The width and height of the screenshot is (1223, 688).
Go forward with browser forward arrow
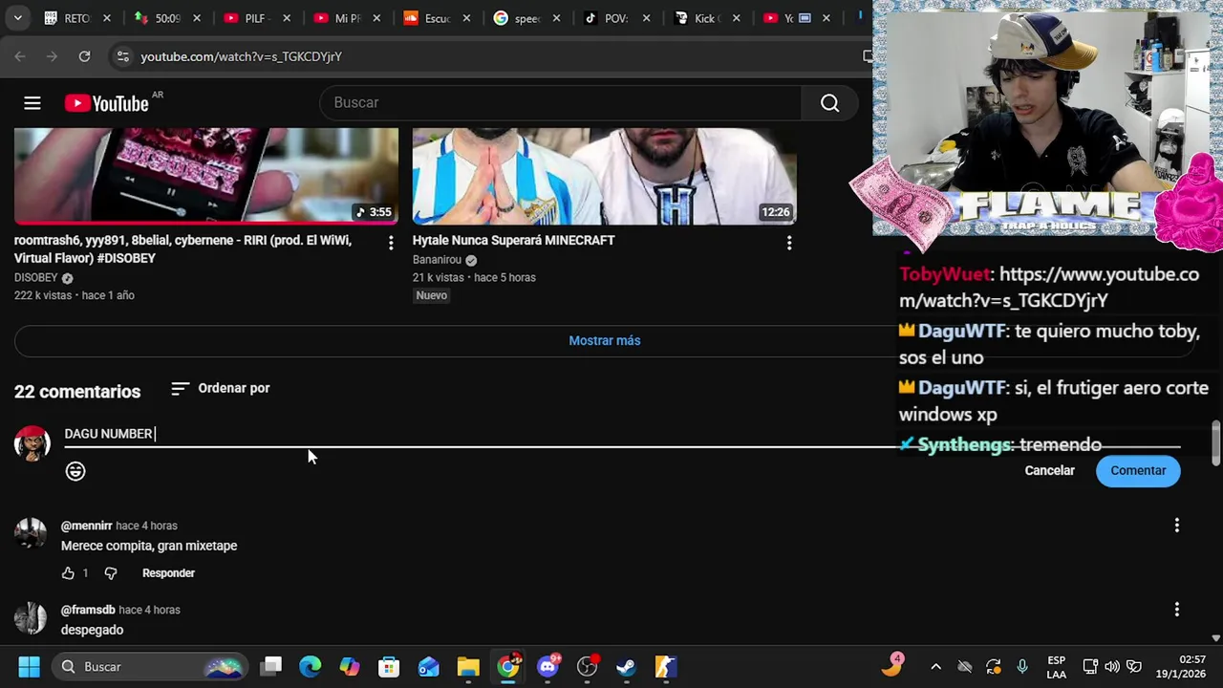[52, 56]
